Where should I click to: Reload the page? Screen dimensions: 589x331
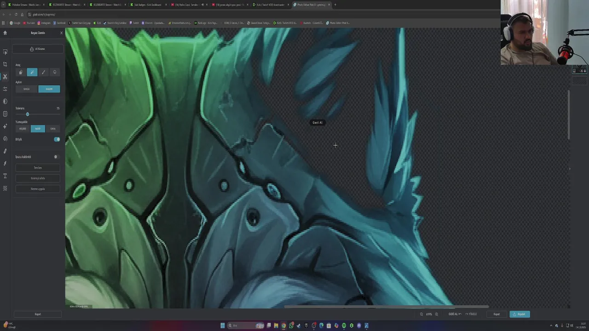(16, 14)
